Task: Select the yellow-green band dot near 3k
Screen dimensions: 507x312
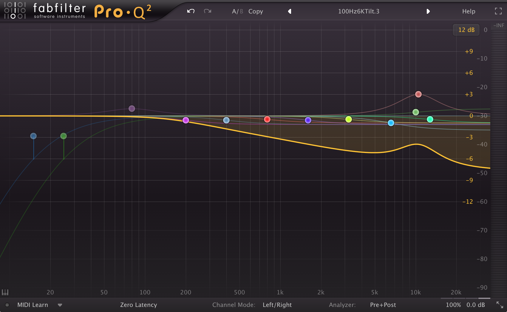Action: tap(349, 119)
